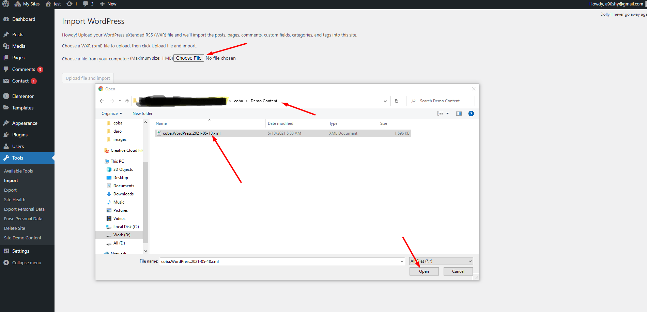This screenshot has width=647, height=312.
Task: Select coba.WordPress.2021-05-18.xml file
Action: tap(191, 133)
